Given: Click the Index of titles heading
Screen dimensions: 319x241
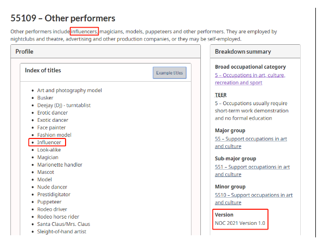Looking at the screenshot, I should click(x=43, y=70).
